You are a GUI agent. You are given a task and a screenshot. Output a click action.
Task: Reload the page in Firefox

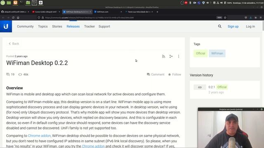(x=13, y=18)
